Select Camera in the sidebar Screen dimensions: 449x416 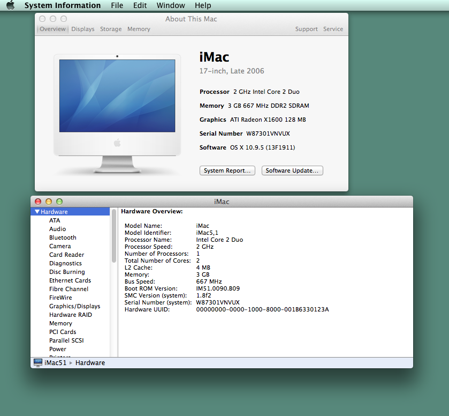[60, 246]
